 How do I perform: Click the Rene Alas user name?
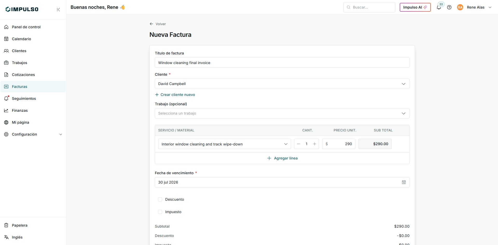click(x=476, y=7)
